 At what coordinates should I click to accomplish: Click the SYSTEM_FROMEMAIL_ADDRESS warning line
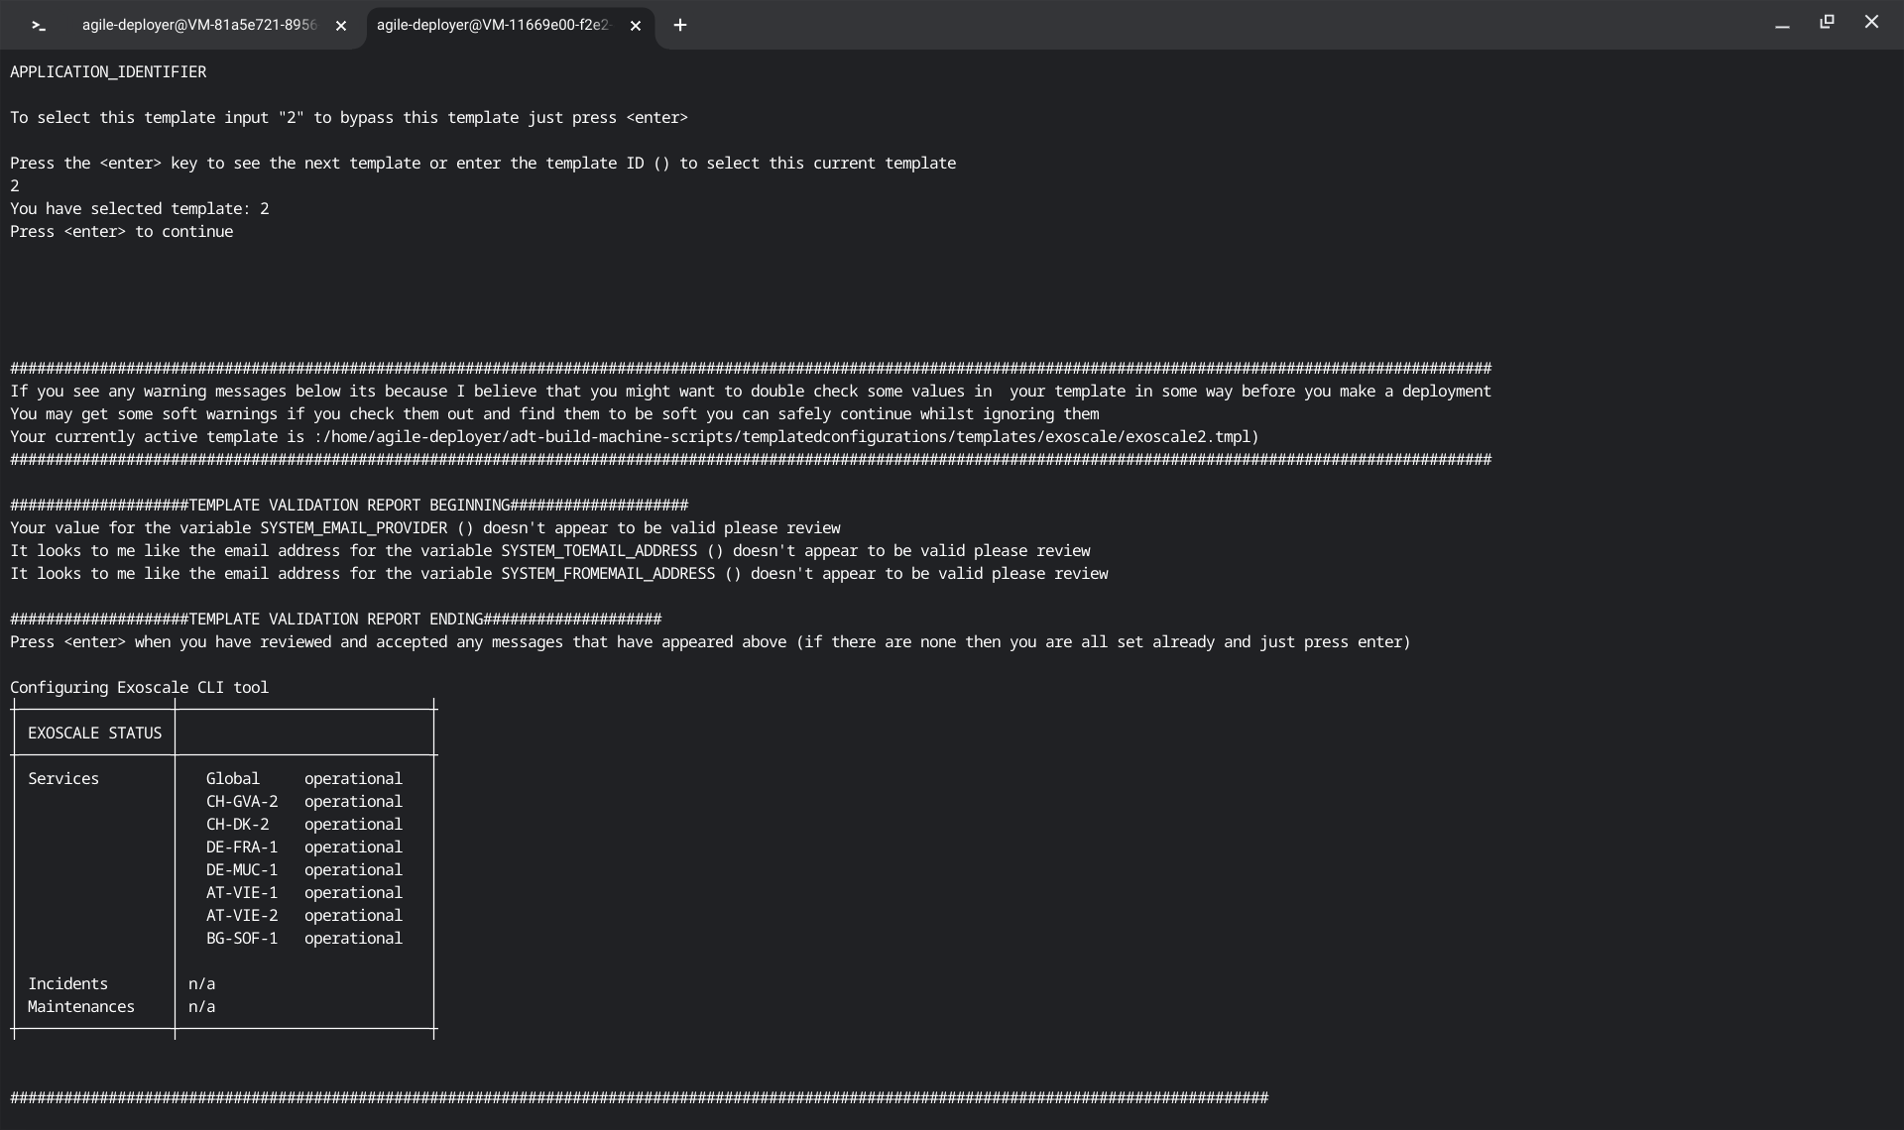click(558, 574)
